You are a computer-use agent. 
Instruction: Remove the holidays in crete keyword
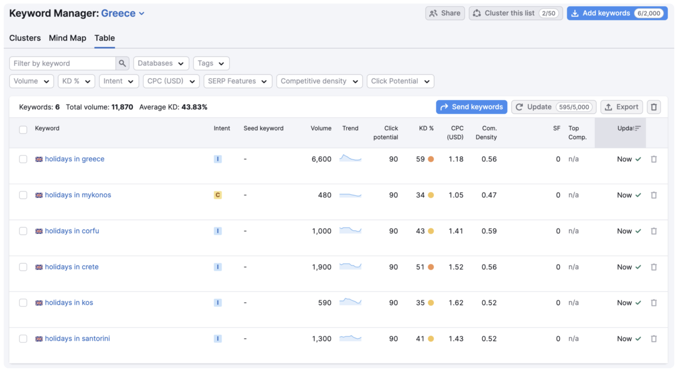[x=653, y=267]
